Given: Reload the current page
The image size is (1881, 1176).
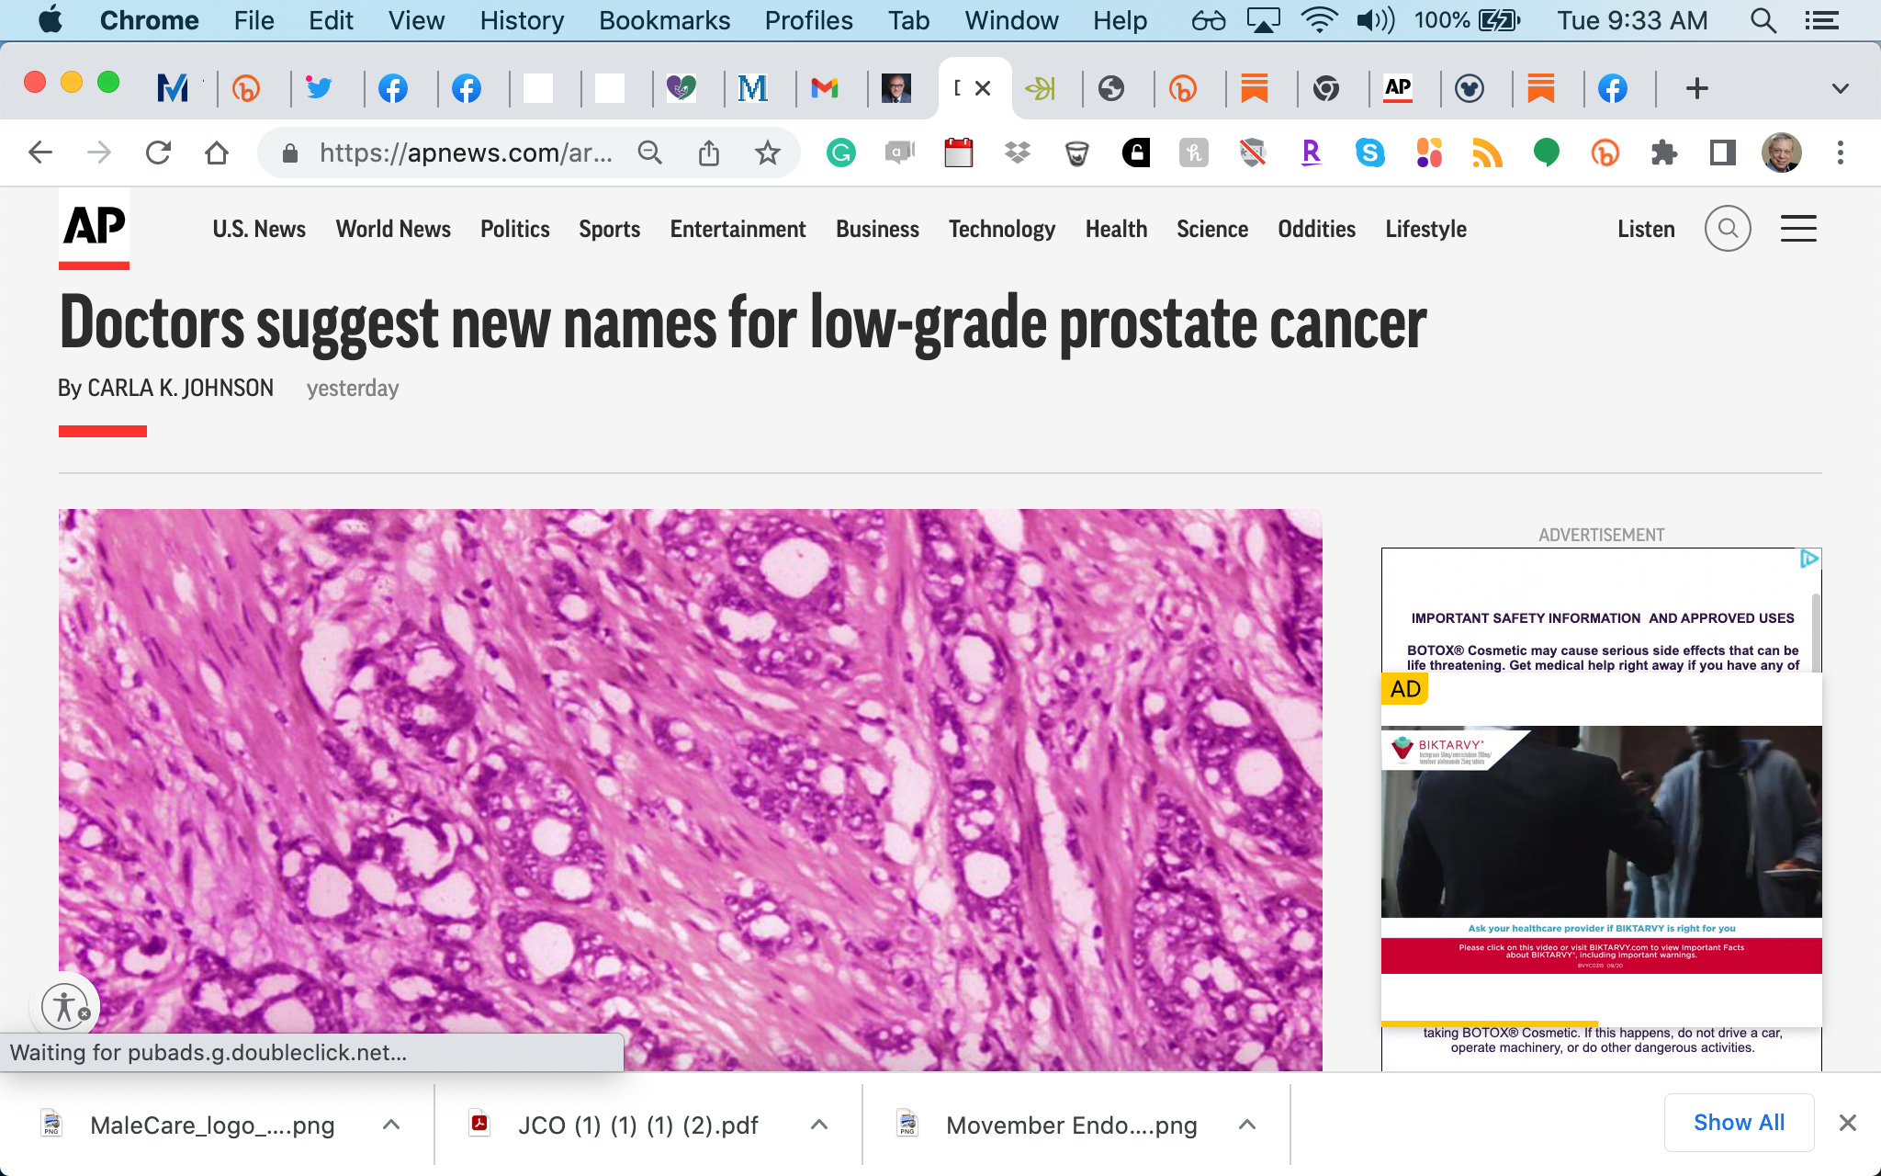Looking at the screenshot, I should point(158,153).
